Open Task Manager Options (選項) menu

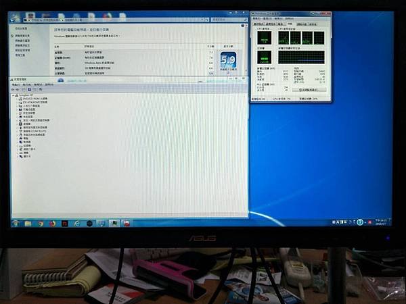tap(267, 19)
